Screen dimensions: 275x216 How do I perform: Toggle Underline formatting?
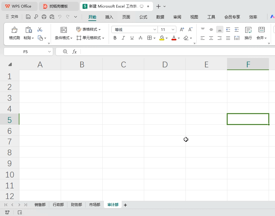pos(132,38)
